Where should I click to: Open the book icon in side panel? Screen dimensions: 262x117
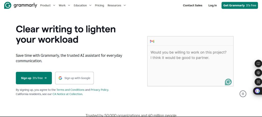pyautogui.click(x=258, y=64)
